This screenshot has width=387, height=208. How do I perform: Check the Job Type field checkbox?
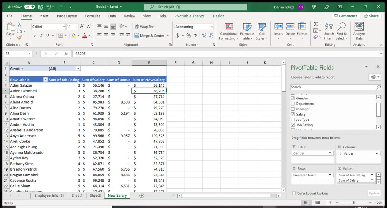293,119
